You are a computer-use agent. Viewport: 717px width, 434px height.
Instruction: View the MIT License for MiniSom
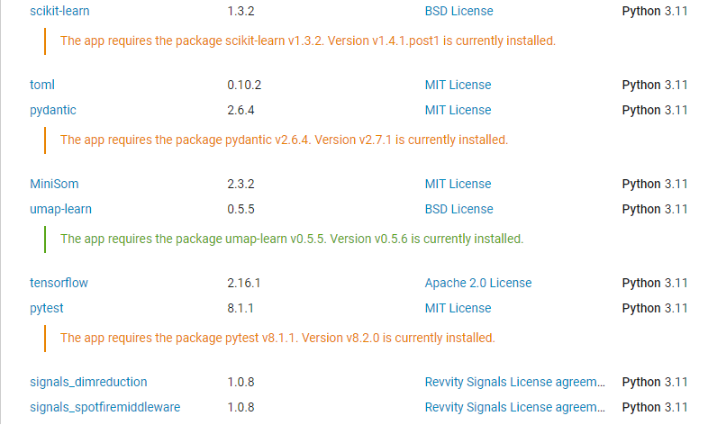tap(458, 184)
